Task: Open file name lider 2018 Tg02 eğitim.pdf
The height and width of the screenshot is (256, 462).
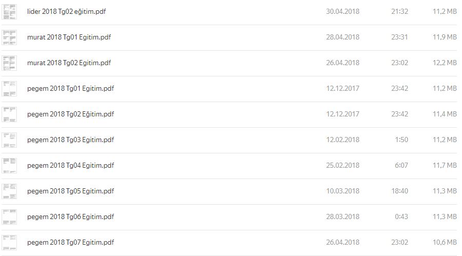Action: (66, 11)
